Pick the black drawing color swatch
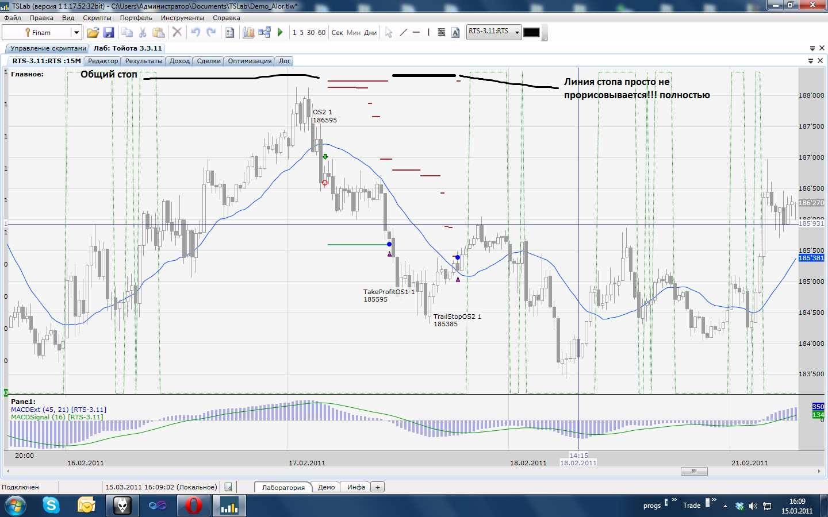 click(x=531, y=32)
